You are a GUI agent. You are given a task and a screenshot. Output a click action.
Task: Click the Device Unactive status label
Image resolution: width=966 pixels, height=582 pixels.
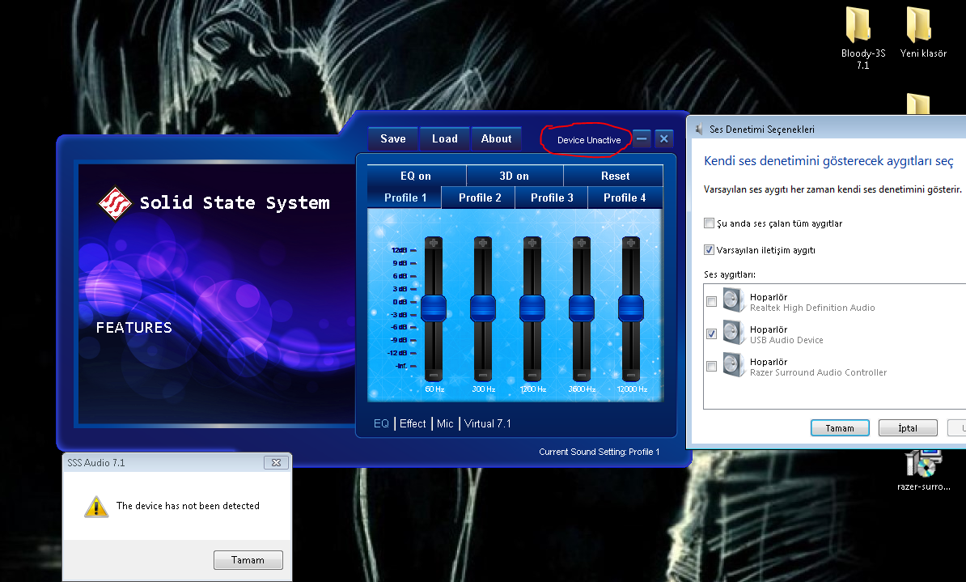(589, 140)
